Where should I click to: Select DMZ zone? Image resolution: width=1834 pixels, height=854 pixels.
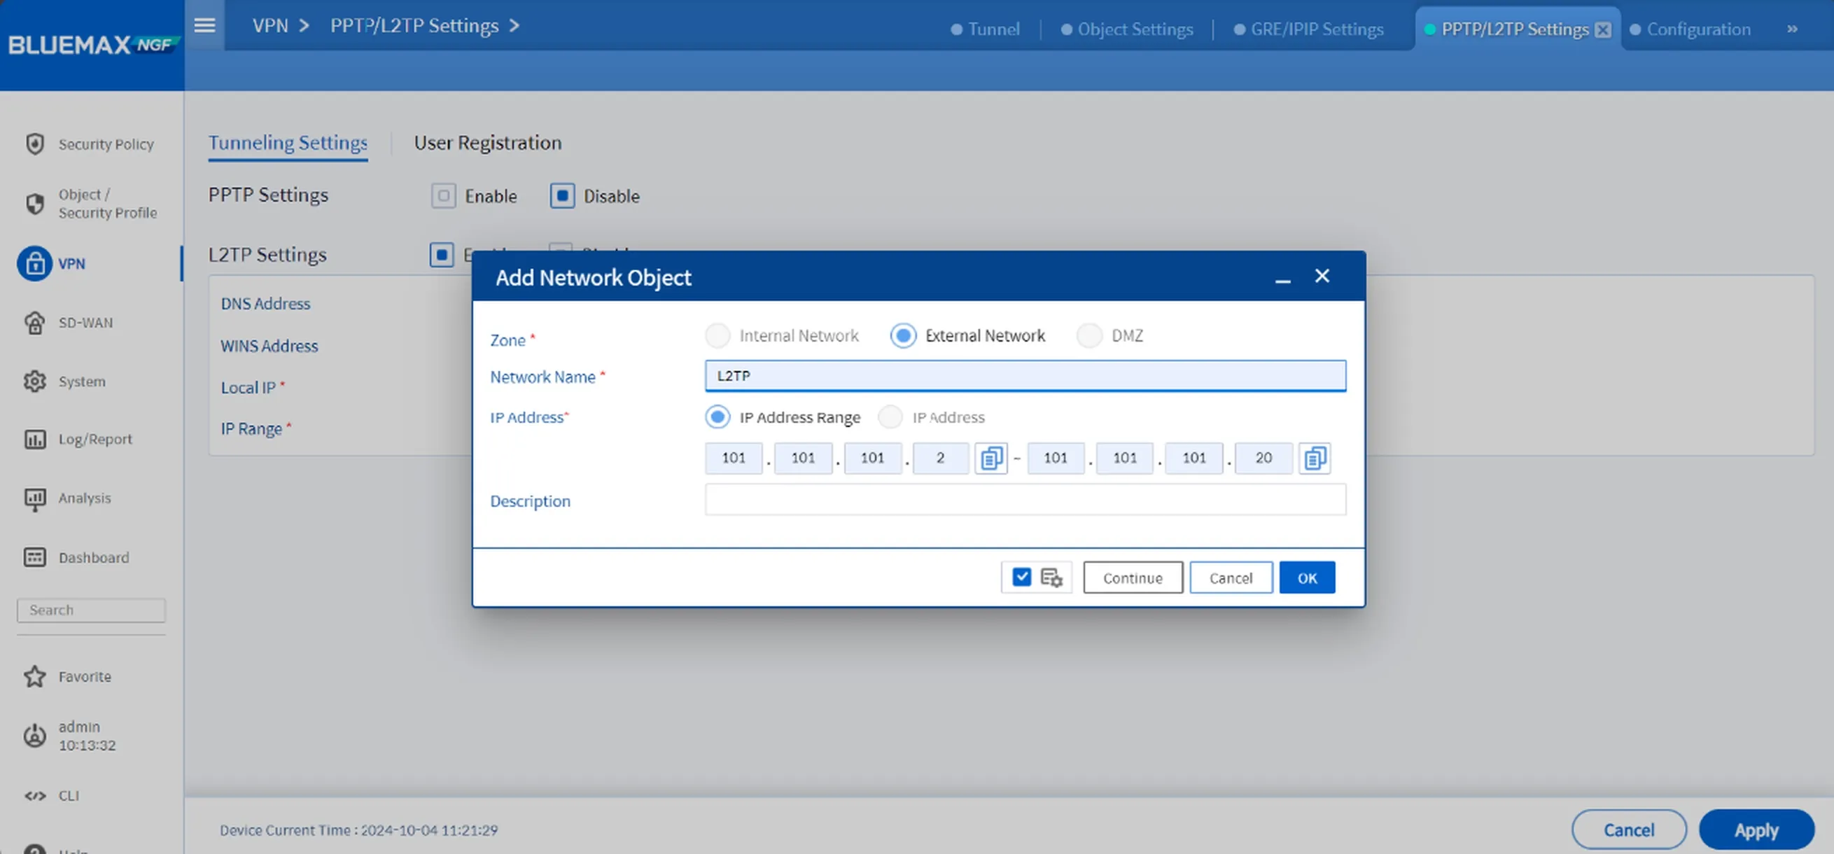(1089, 335)
